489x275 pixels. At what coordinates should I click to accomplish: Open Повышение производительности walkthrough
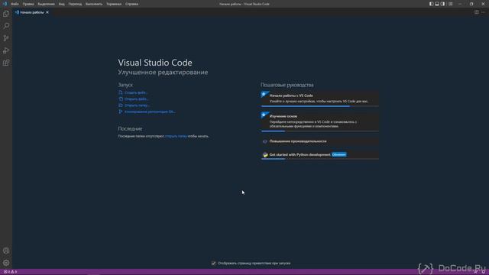tap(319, 141)
